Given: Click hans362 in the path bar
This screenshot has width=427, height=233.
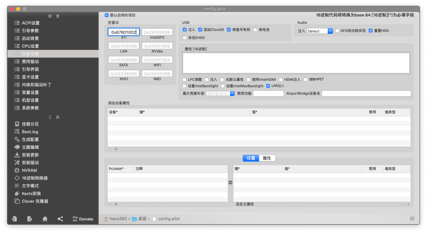Looking at the screenshot, I should click(x=118, y=219).
